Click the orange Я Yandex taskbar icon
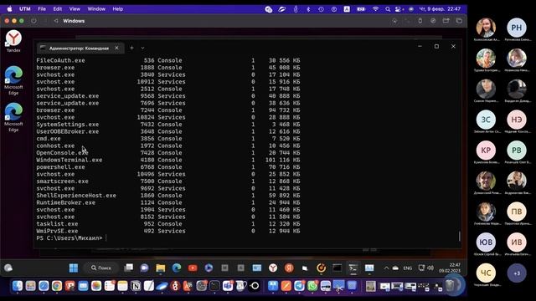The image size is (536, 301). tap(289, 268)
